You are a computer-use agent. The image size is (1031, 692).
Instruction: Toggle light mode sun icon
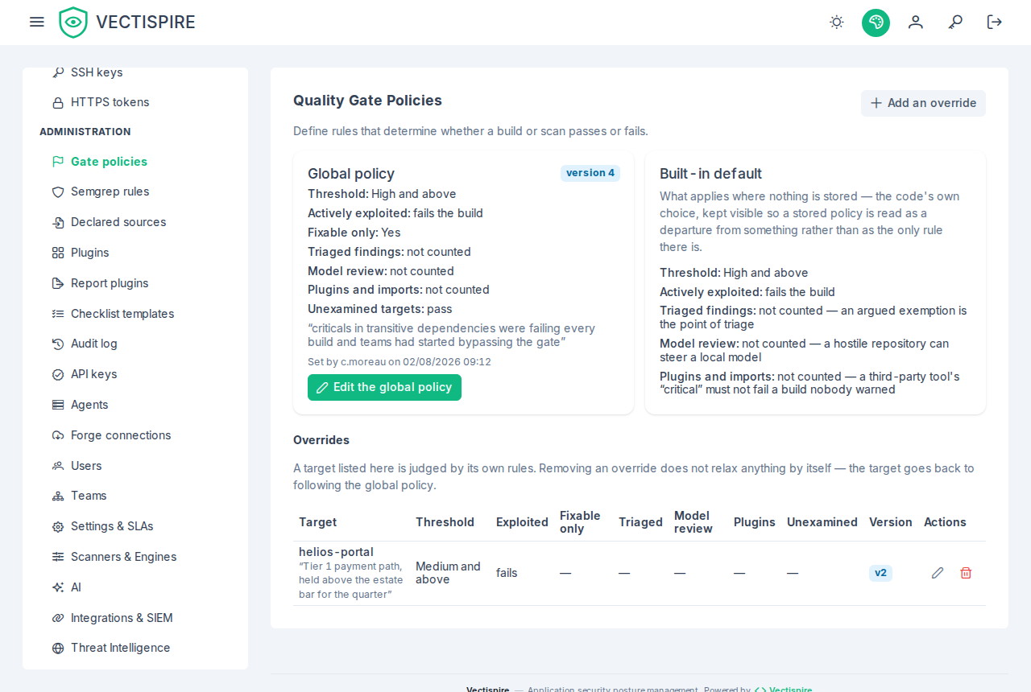tap(837, 23)
